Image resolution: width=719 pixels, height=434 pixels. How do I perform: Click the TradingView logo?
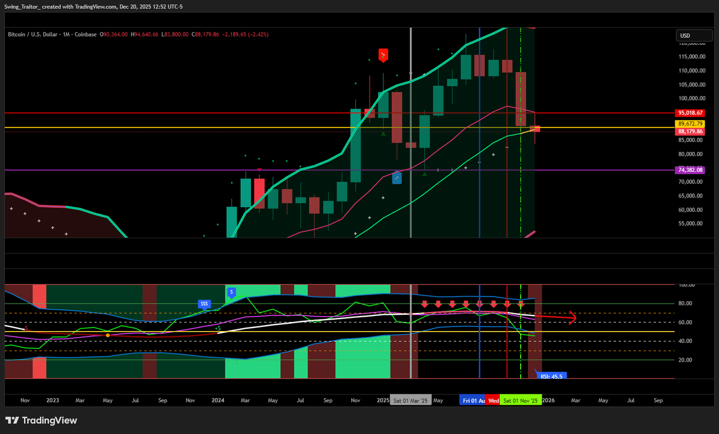(41, 420)
